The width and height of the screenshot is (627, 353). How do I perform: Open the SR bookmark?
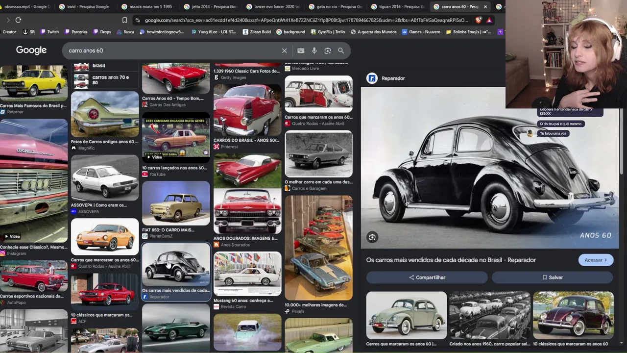29,32
